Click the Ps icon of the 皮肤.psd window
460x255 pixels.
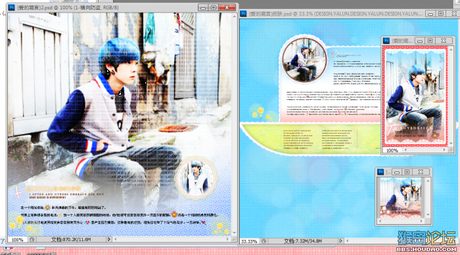(x=244, y=14)
